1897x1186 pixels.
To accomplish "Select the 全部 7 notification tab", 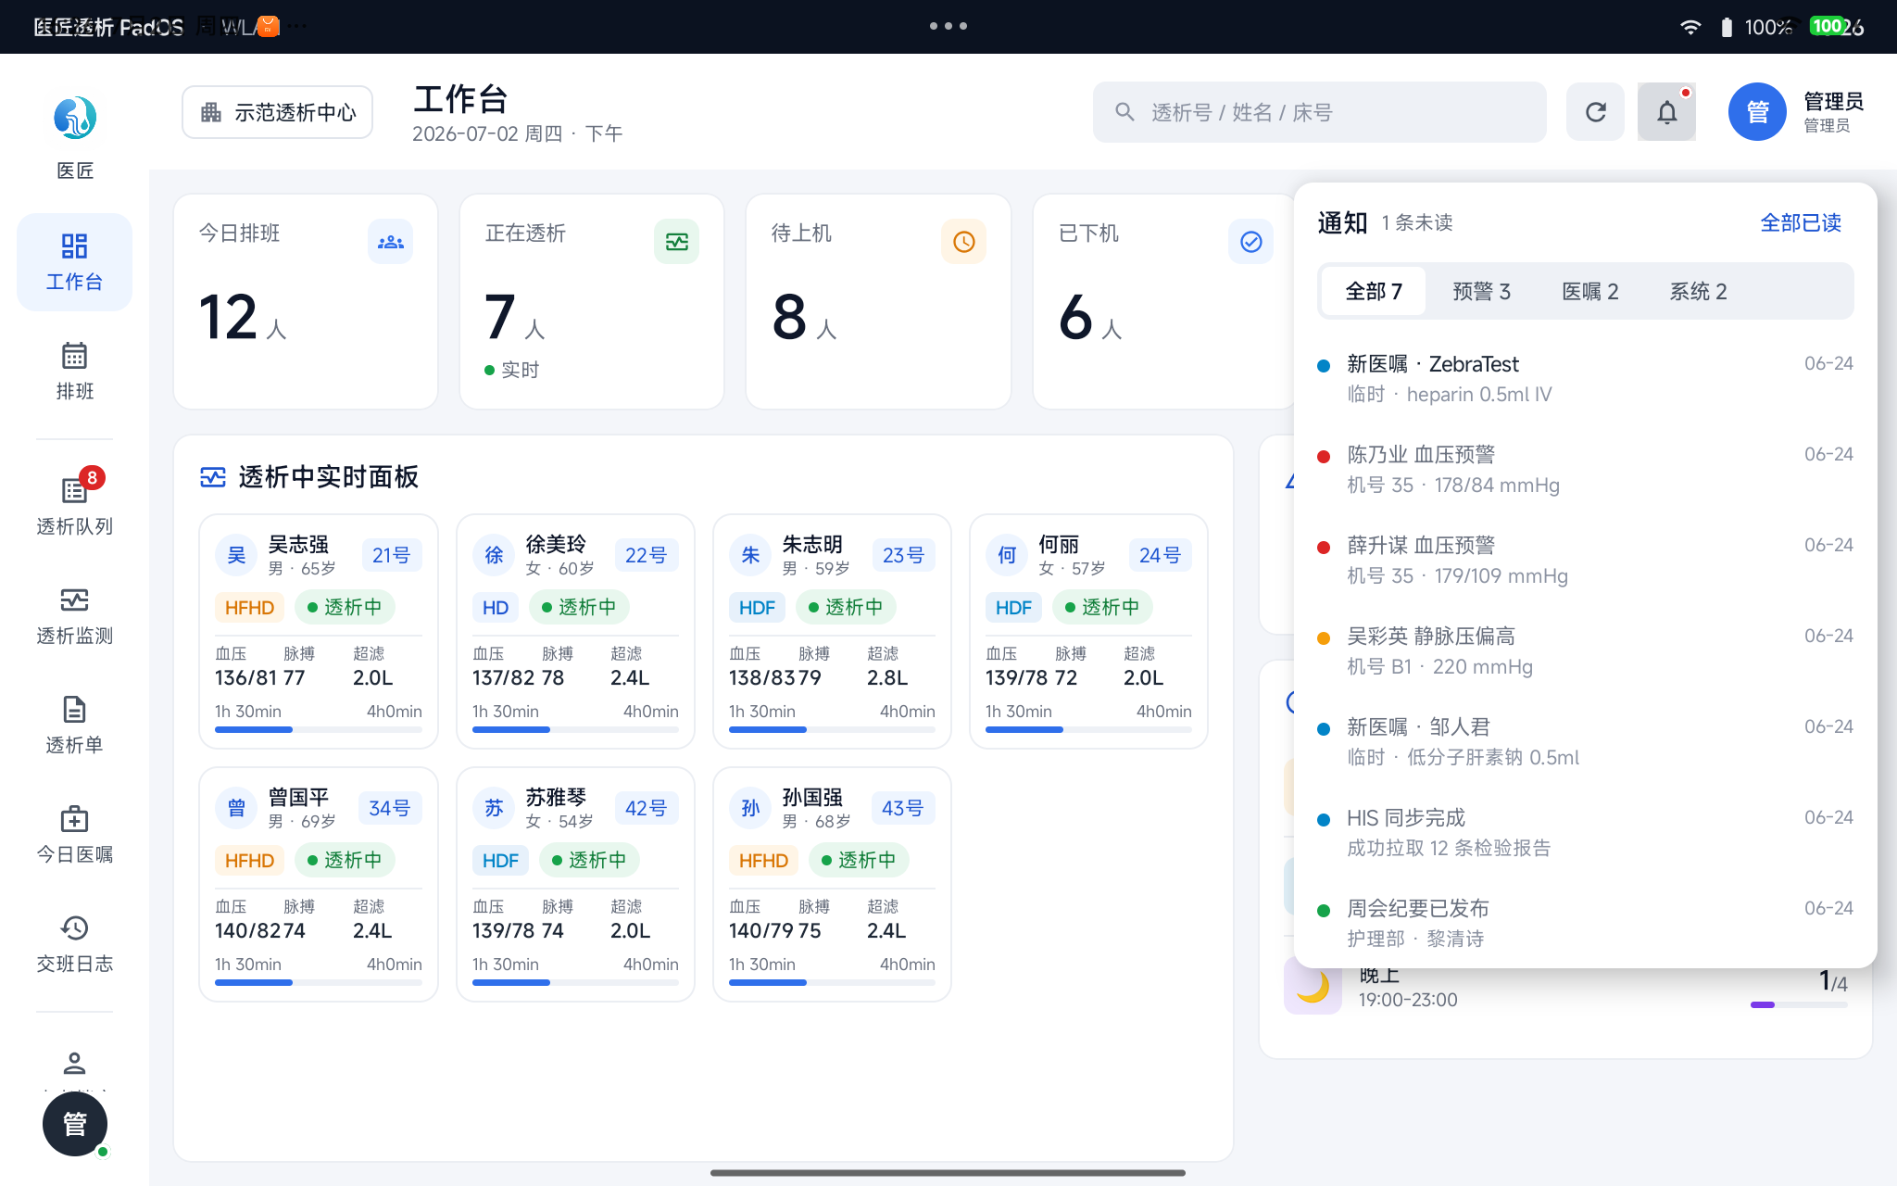I will pyautogui.click(x=1374, y=291).
